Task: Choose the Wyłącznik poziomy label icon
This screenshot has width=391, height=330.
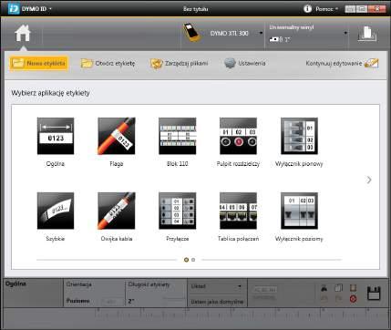Action: point(299,211)
